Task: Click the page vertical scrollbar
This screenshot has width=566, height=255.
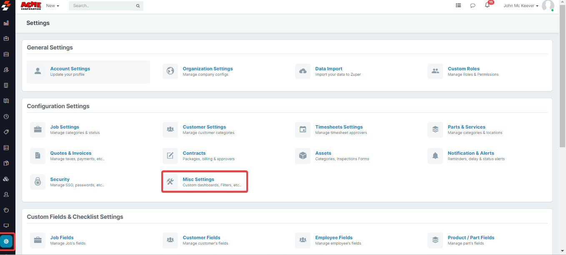Action: click(x=563, y=83)
